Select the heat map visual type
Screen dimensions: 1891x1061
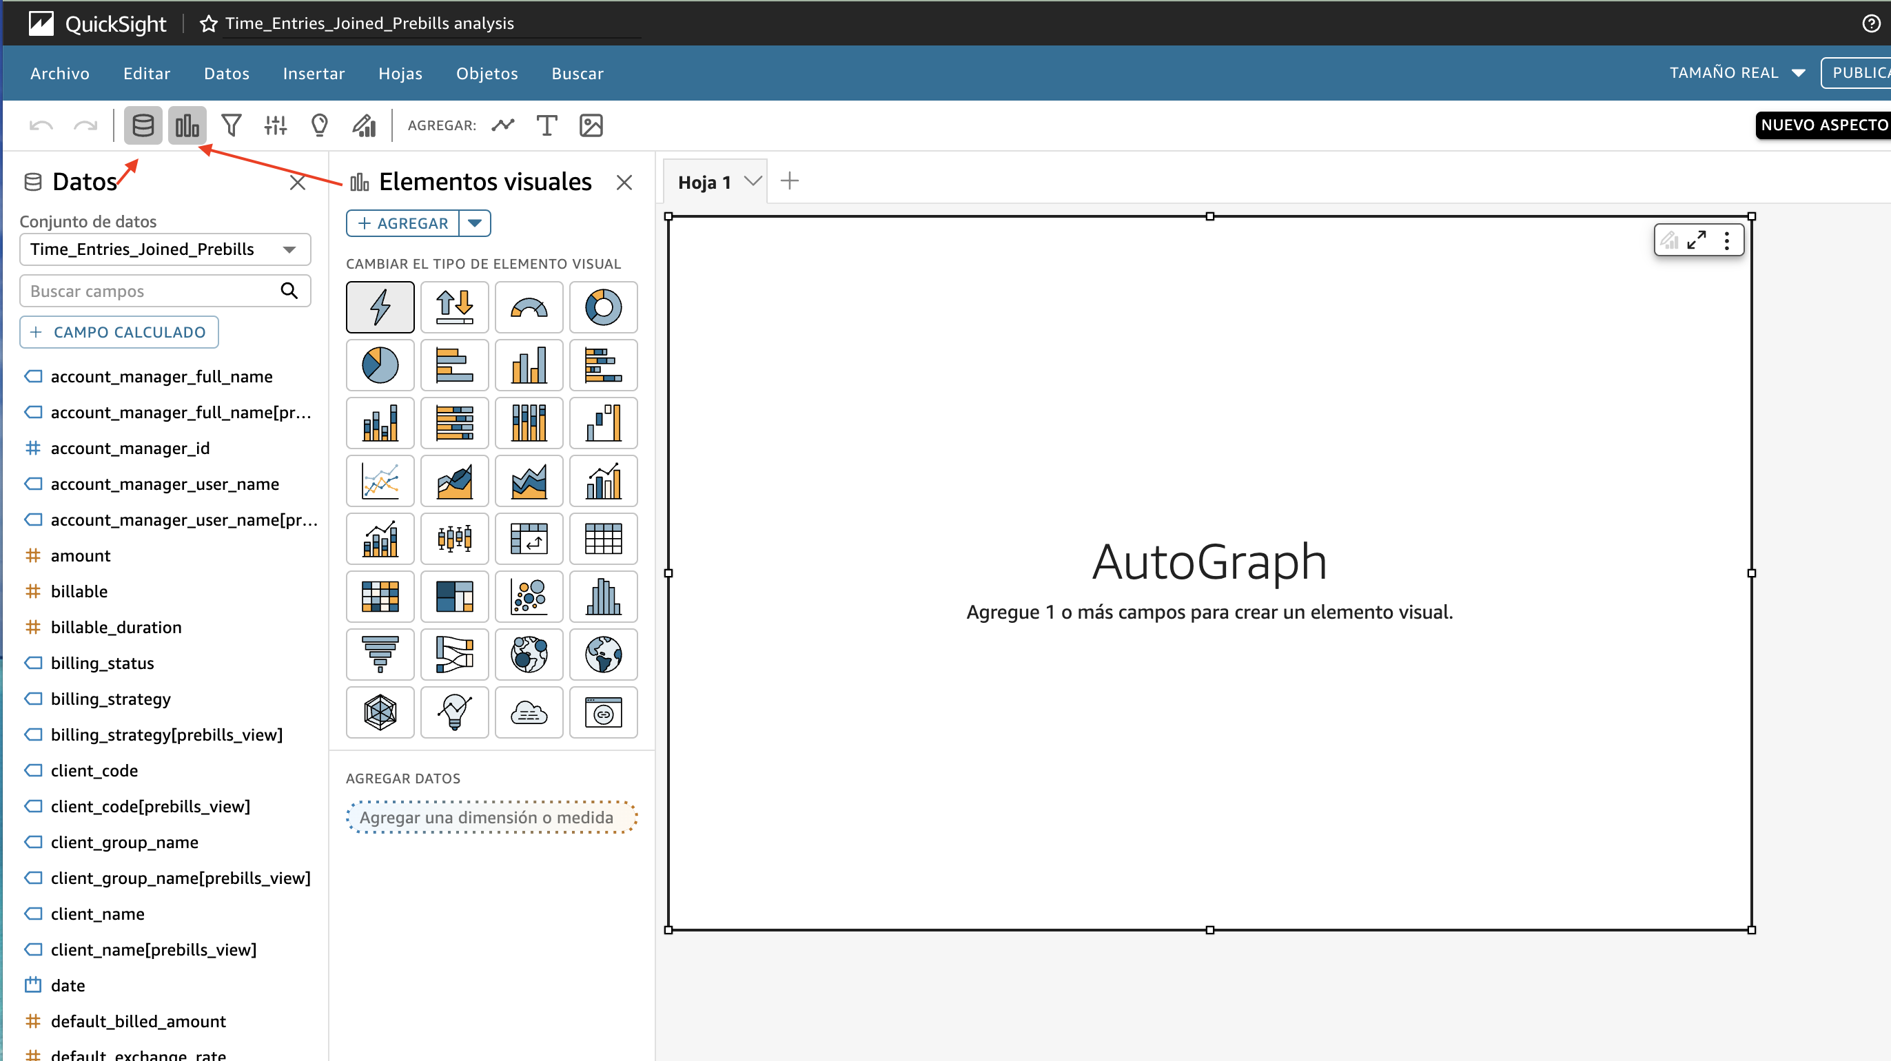(x=380, y=597)
